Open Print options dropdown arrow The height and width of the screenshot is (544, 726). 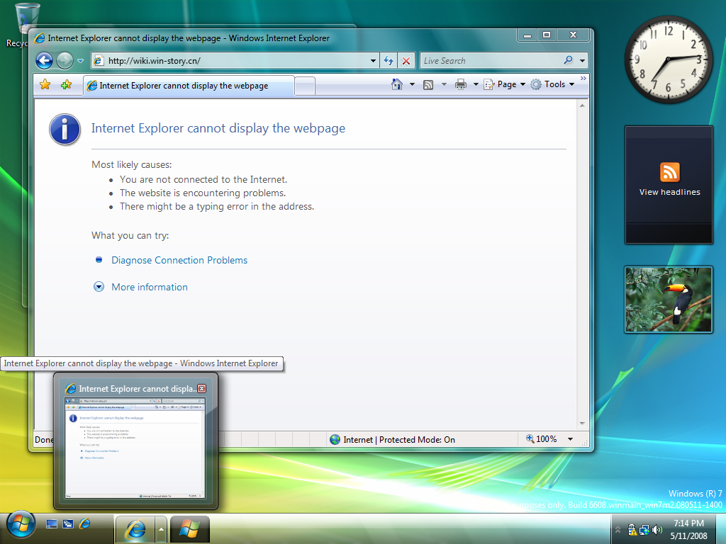(x=476, y=84)
